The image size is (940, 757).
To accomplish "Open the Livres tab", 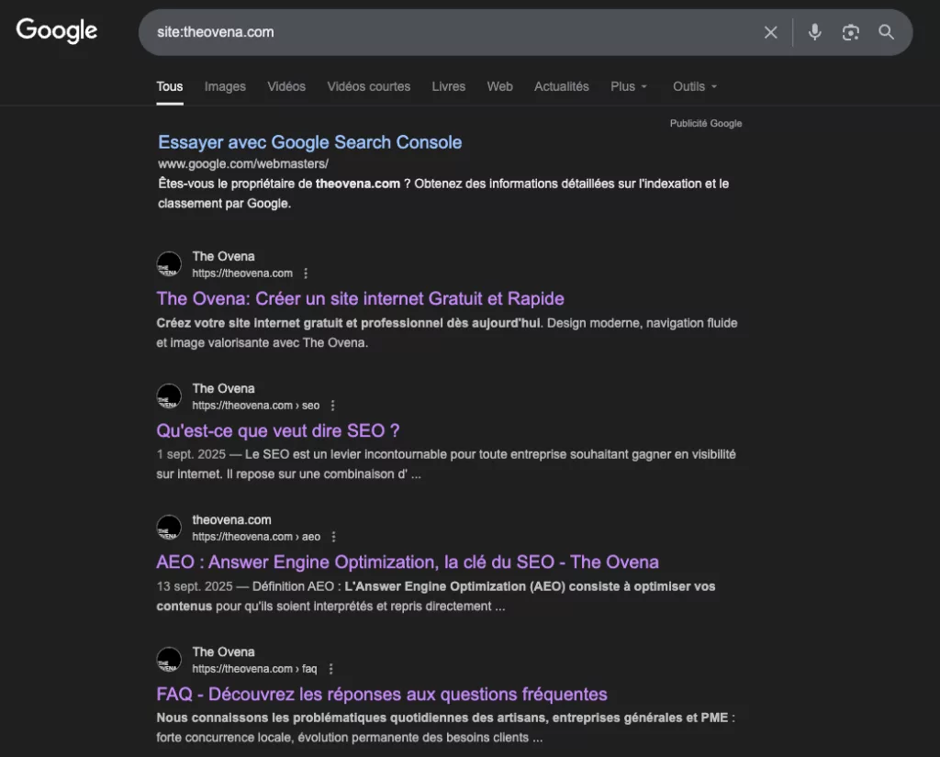I will (448, 86).
